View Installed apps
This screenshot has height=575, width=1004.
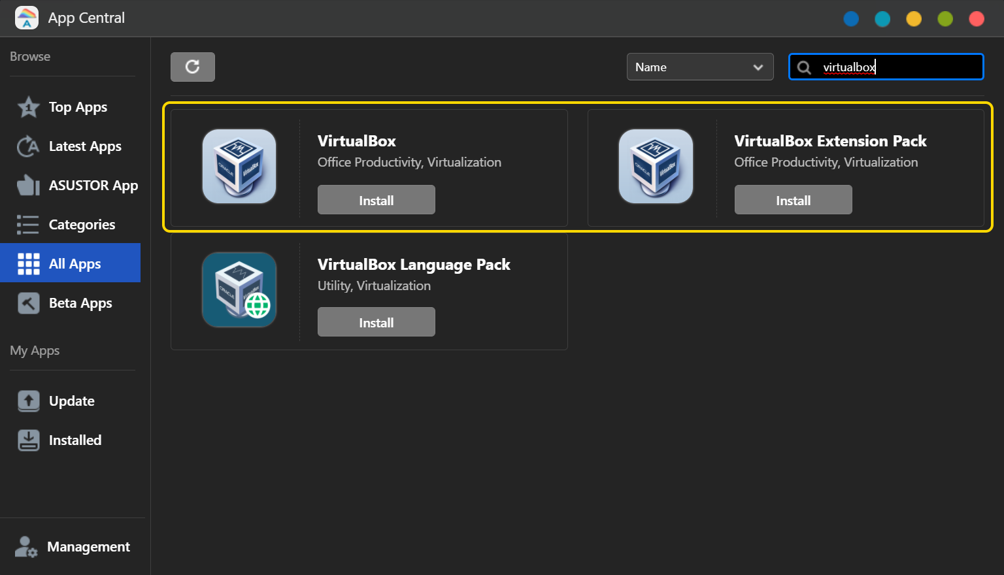coord(71,440)
